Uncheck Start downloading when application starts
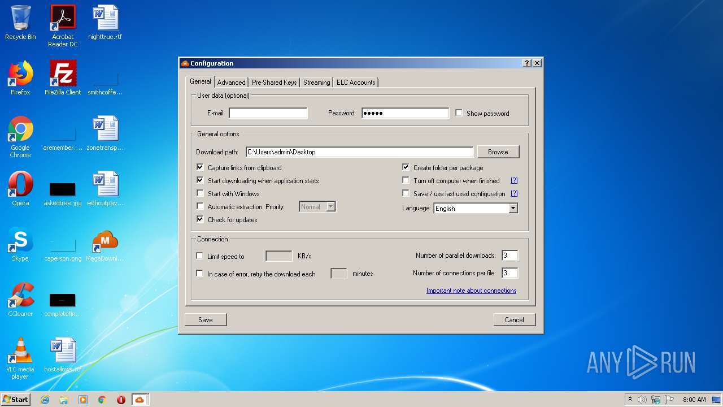 click(200, 180)
